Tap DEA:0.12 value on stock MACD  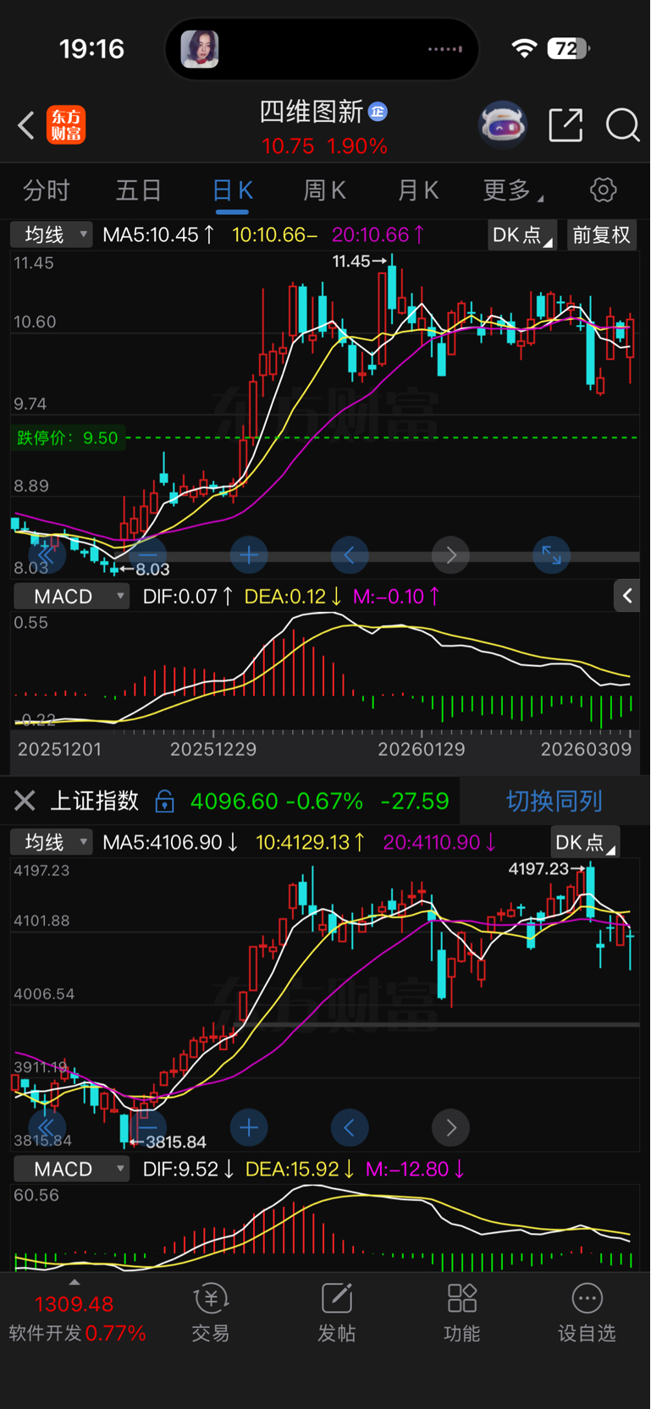[x=293, y=596]
